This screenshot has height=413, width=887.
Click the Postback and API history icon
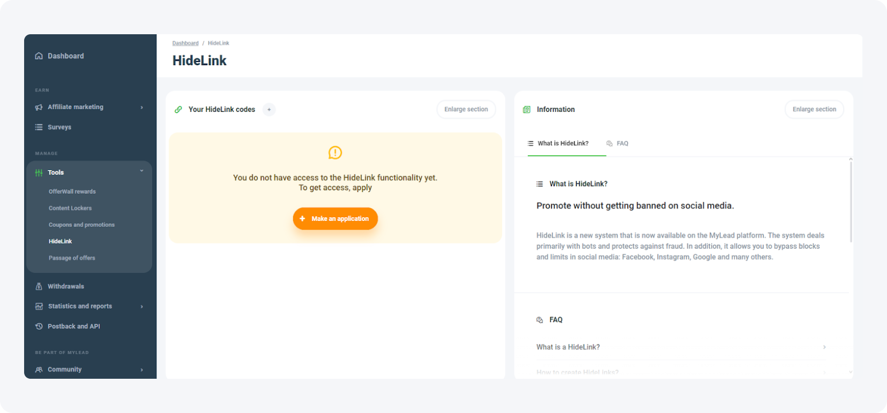pos(39,326)
